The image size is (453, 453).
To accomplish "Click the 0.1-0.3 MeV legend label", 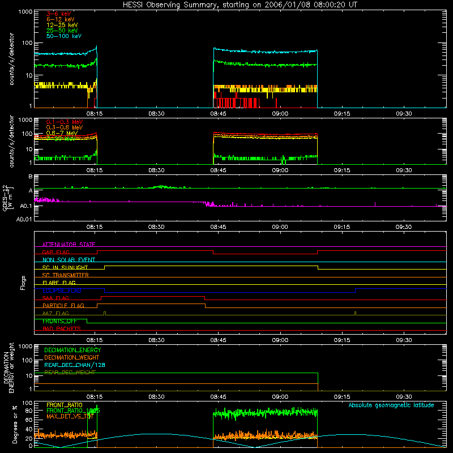I will (65, 122).
